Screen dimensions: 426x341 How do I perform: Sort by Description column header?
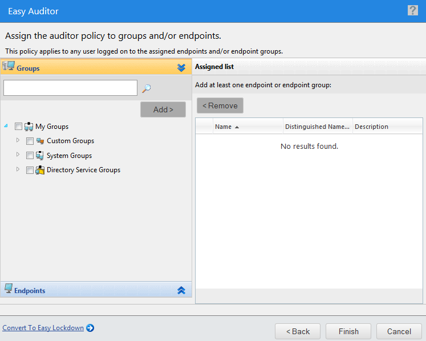tap(388, 127)
